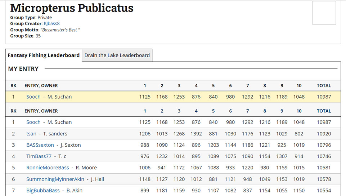This screenshot has width=346, height=196.
Task: Open the SummoningMyInnerAkin entry
Action: coord(55,179)
